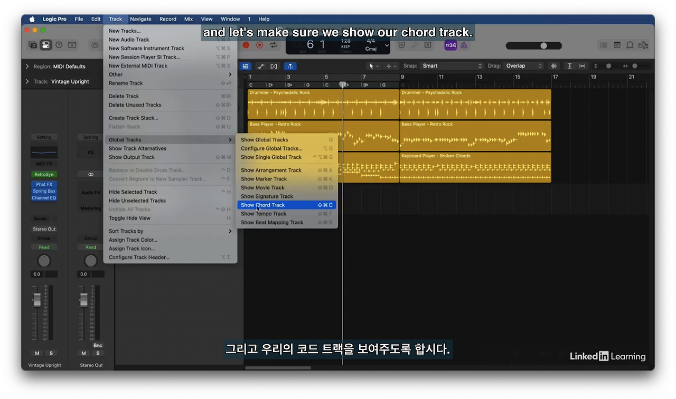The image size is (676, 399).
Task: Toggle the Tuner icon
Action: 415,45
